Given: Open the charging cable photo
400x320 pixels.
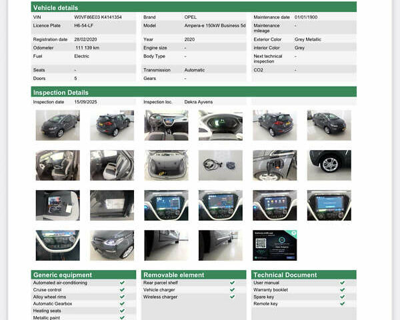Looking at the screenshot, I should click(x=220, y=165).
